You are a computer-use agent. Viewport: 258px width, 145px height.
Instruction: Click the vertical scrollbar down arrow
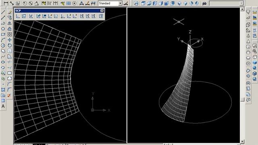click(x=242, y=141)
